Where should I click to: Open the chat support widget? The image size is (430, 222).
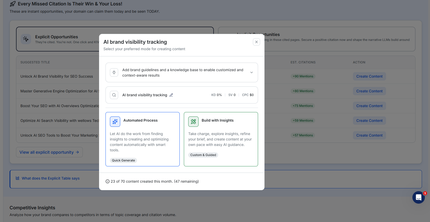(418, 197)
